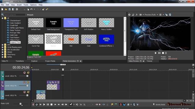Switch to the Video FX tab
The image size is (195, 109).
(x=5, y=61)
